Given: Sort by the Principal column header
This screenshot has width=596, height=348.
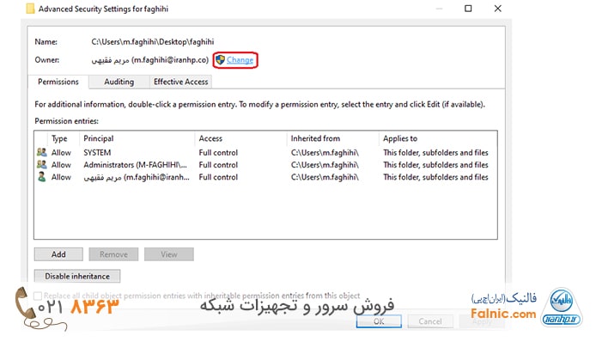Looking at the screenshot, I should (137, 138).
